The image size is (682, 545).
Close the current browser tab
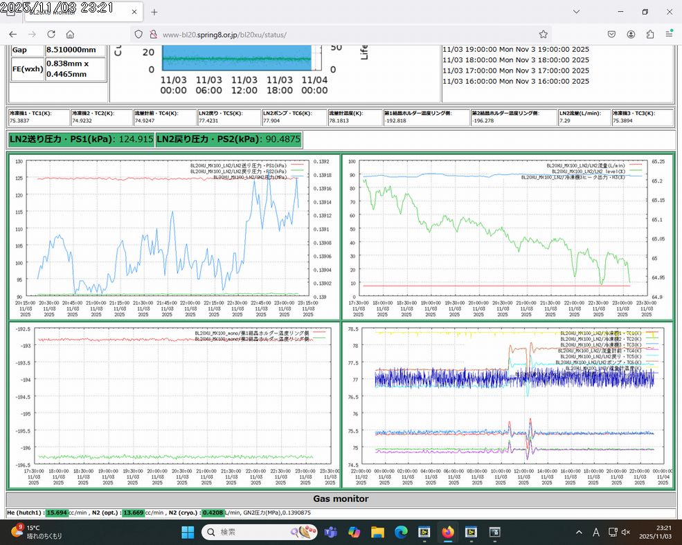point(132,12)
